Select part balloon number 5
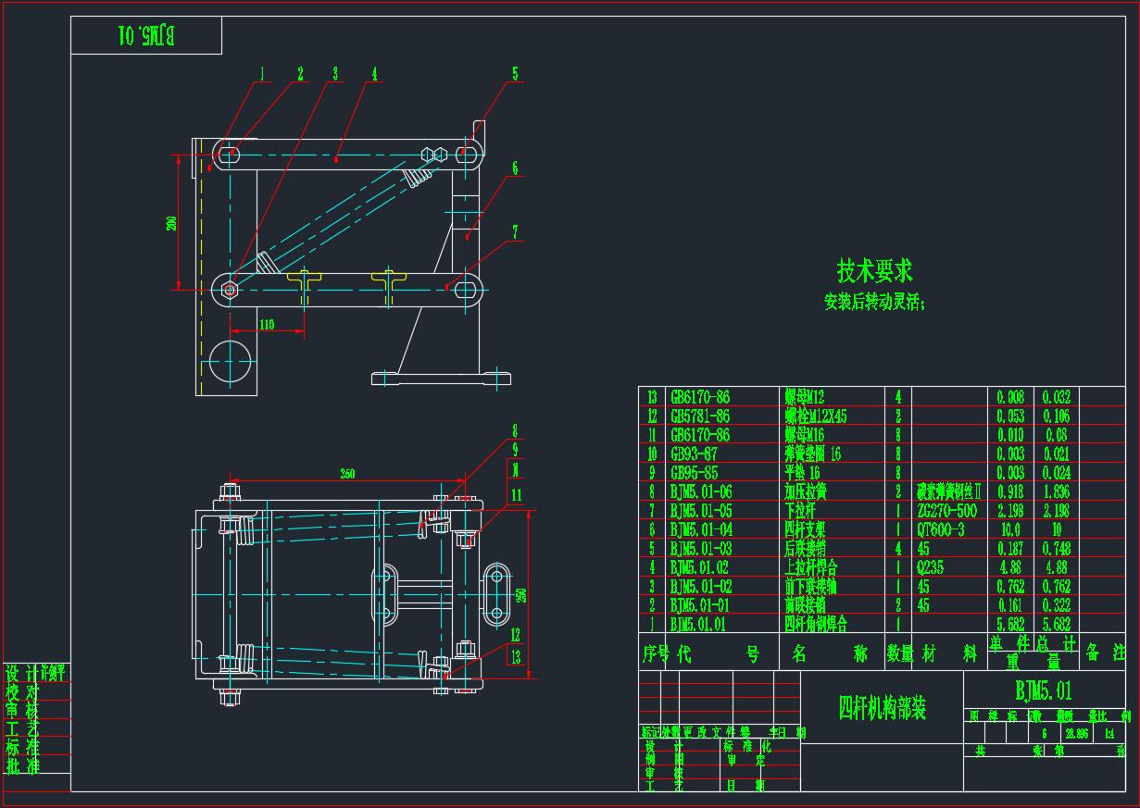The width and height of the screenshot is (1140, 808). 515,74
